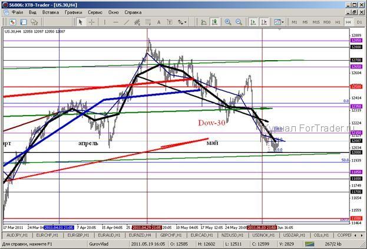Viewport: 367px width, 249px height.
Task: Switch to the OILs,H1 chart tab
Action: (x=321, y=235)
